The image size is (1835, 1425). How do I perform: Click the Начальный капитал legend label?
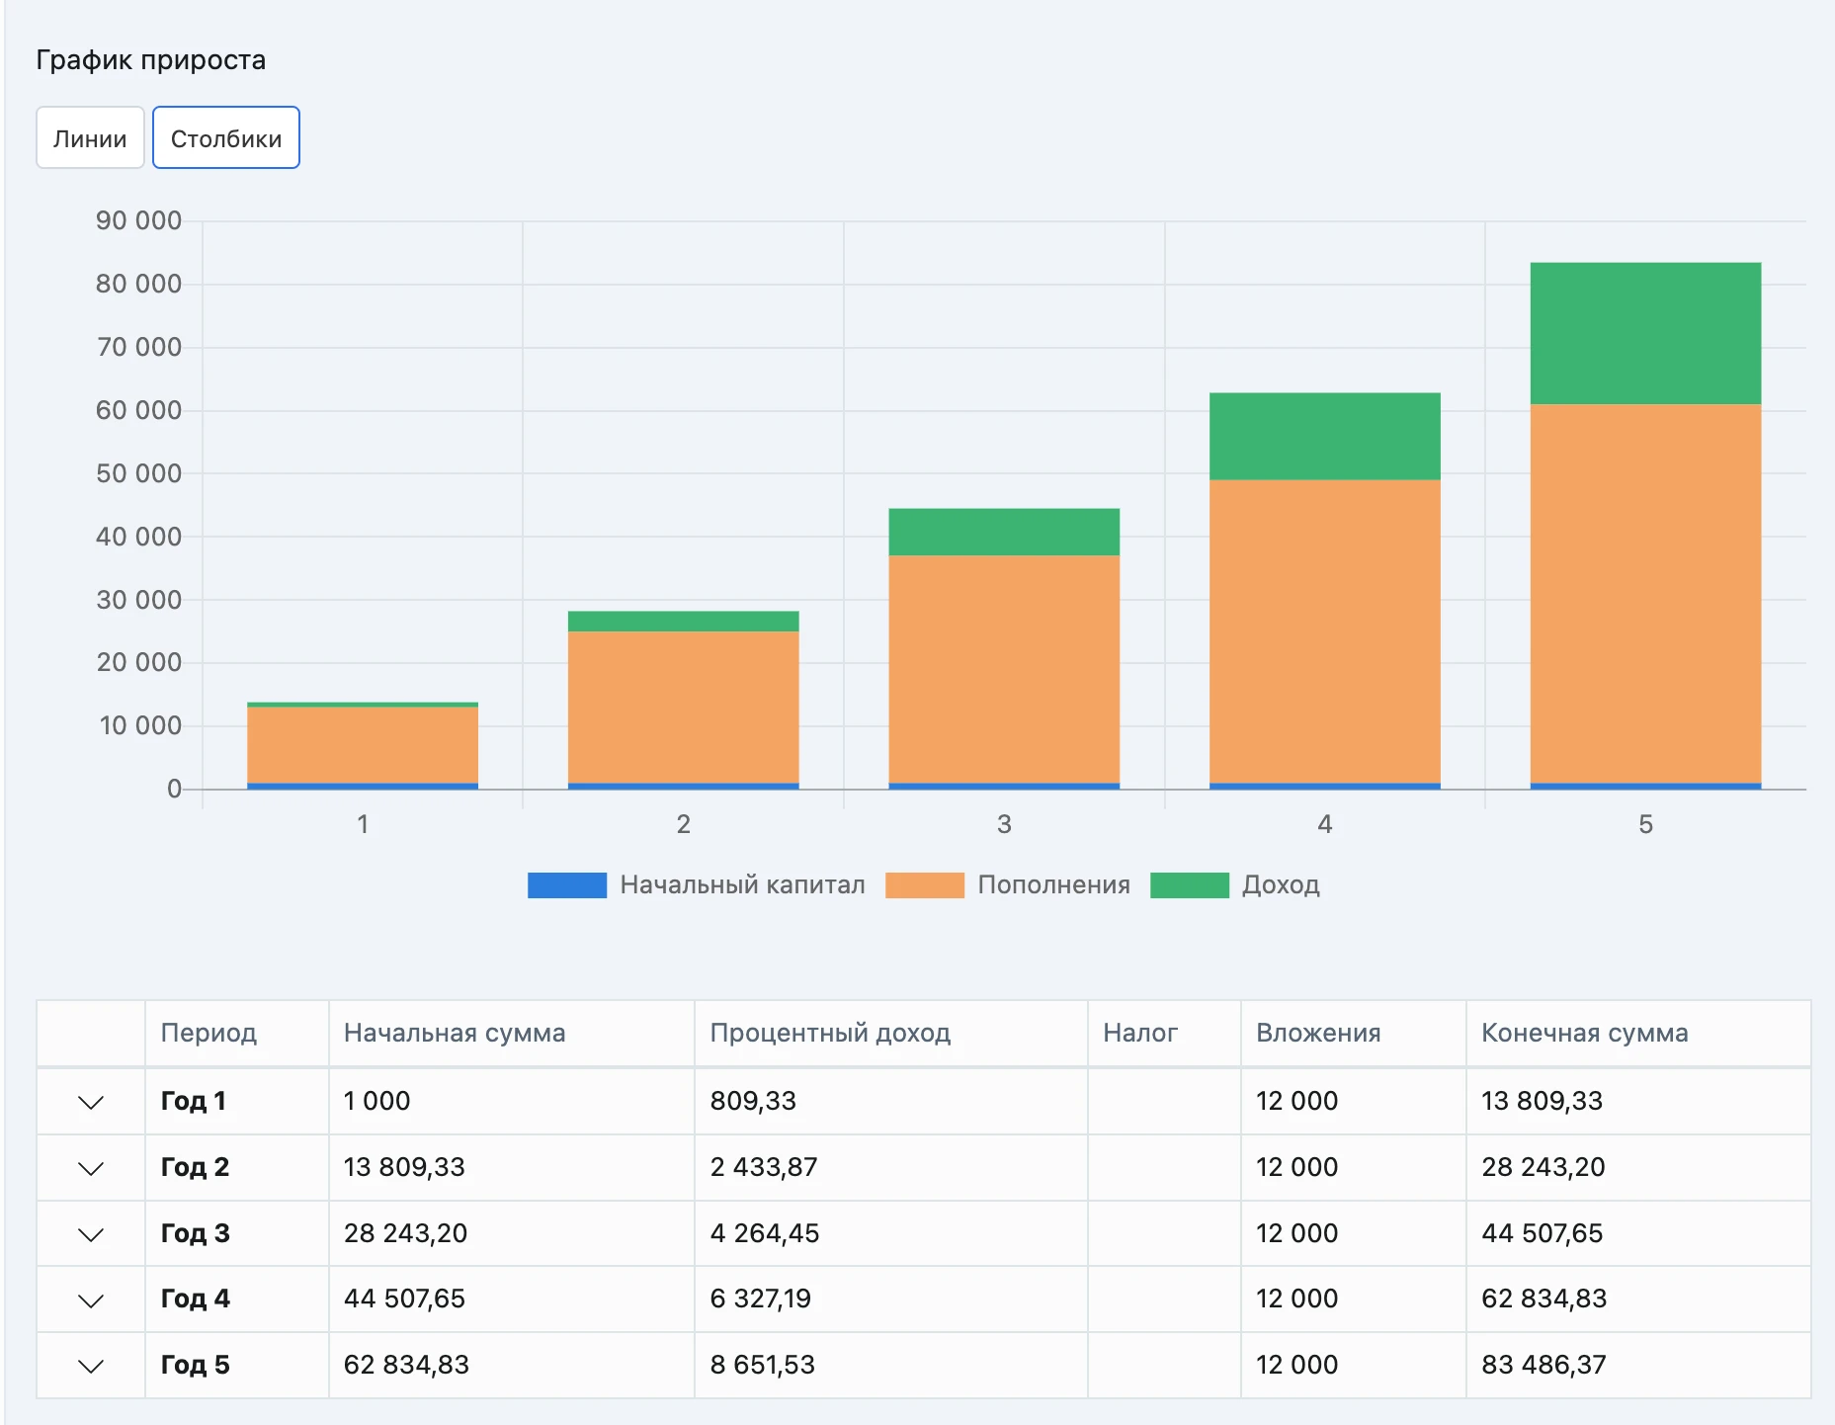point(742,884)
